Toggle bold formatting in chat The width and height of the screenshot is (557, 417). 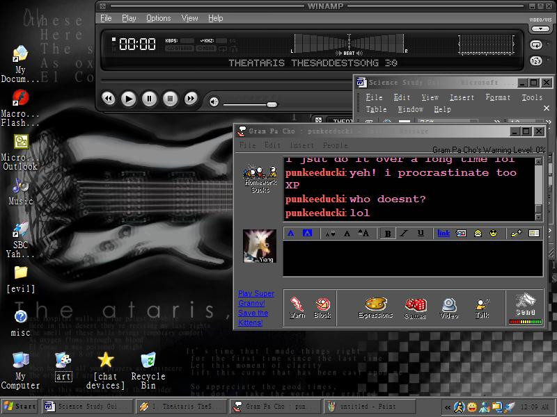(x=388, y=234)
